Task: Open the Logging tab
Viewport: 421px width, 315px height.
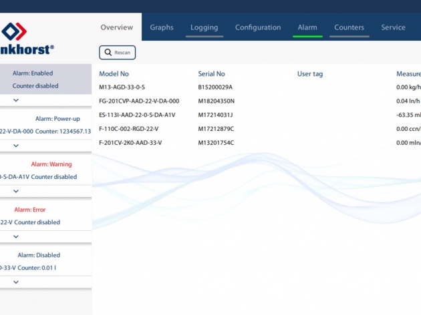Action: coord(204,27)
